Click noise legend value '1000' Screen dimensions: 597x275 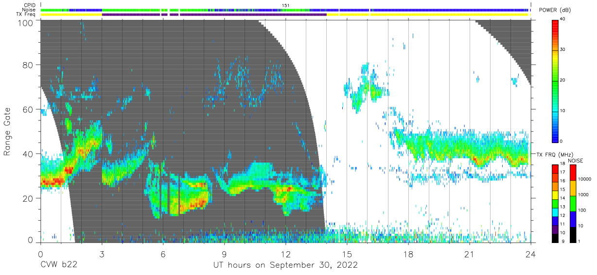[583, 194]
